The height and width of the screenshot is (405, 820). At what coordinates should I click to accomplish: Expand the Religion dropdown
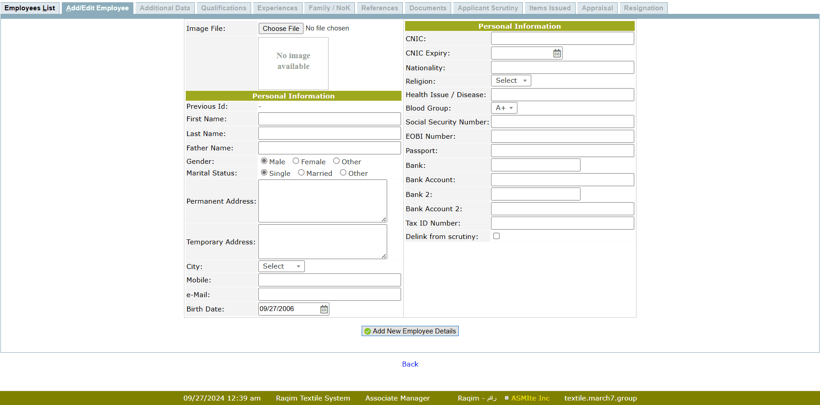pos(511,81)
